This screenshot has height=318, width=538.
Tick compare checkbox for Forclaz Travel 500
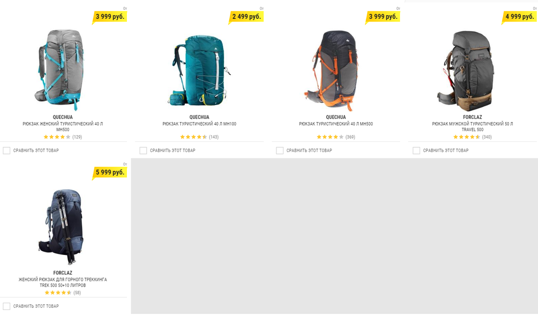pyautogui.click(x=417, y=150)
